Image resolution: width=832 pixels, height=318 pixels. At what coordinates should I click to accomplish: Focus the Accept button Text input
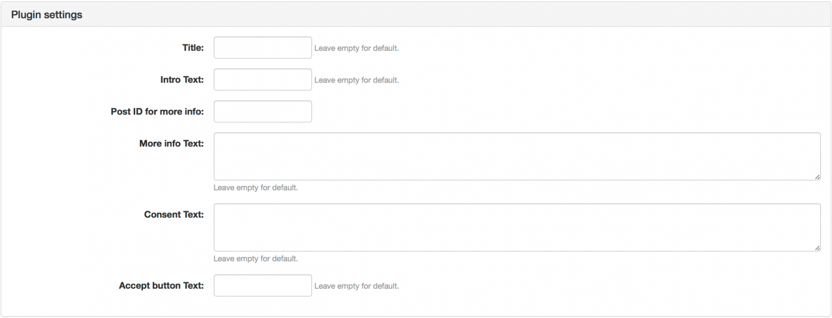point(263,285)
